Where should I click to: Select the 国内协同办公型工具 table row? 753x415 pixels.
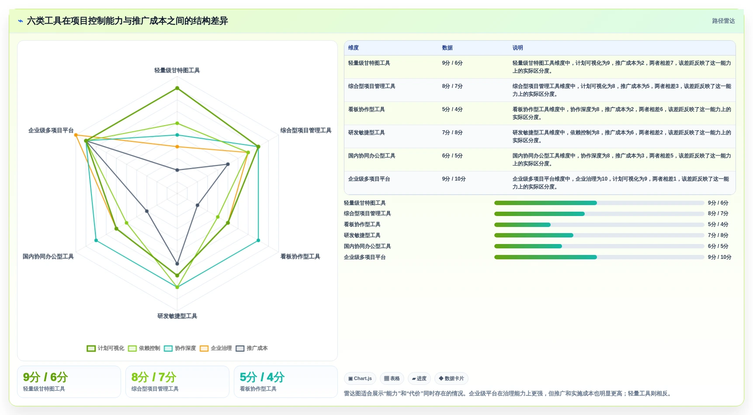(x=540, y=160)
